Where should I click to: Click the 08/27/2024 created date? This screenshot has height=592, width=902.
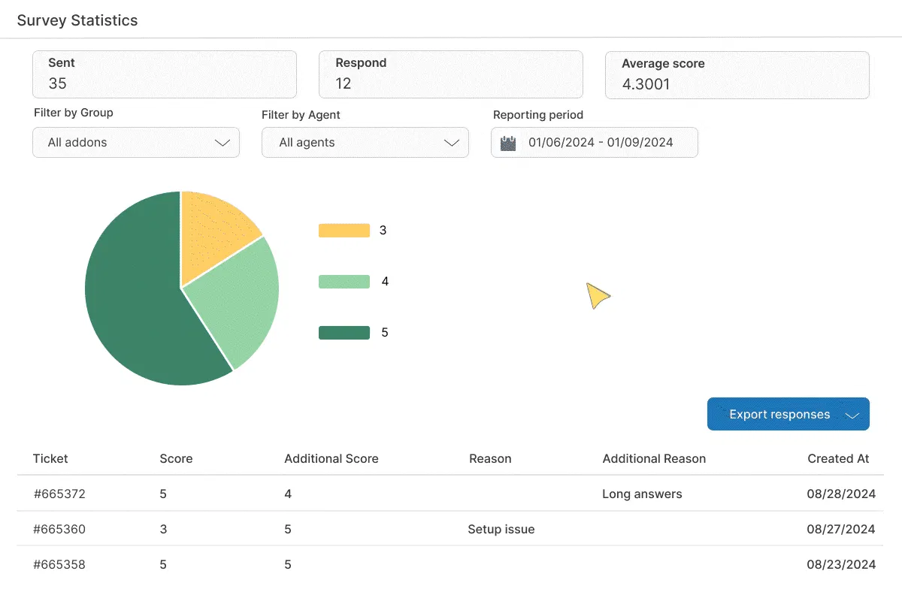[841, 529]
